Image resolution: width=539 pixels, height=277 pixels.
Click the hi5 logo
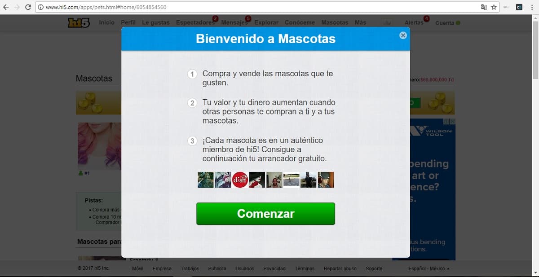click(79, 23)
